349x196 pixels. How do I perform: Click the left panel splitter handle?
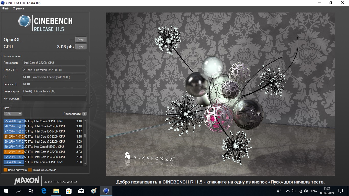92,99
